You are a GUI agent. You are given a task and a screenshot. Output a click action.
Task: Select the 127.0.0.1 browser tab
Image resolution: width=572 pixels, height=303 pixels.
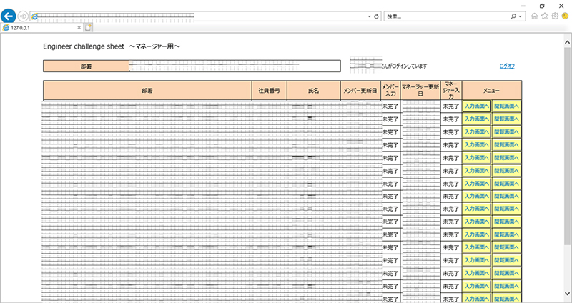[42, 28]
